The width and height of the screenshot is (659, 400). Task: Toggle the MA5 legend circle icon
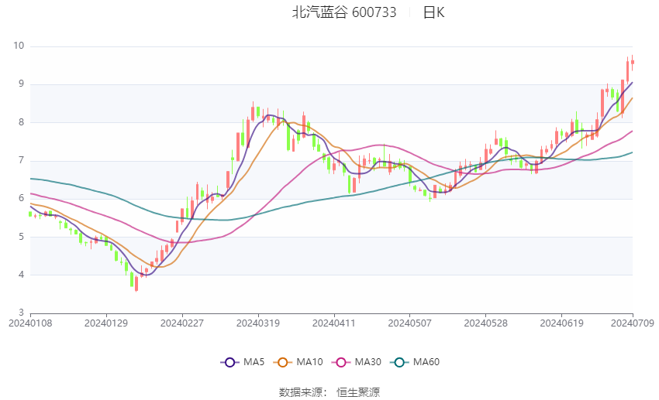229,362
